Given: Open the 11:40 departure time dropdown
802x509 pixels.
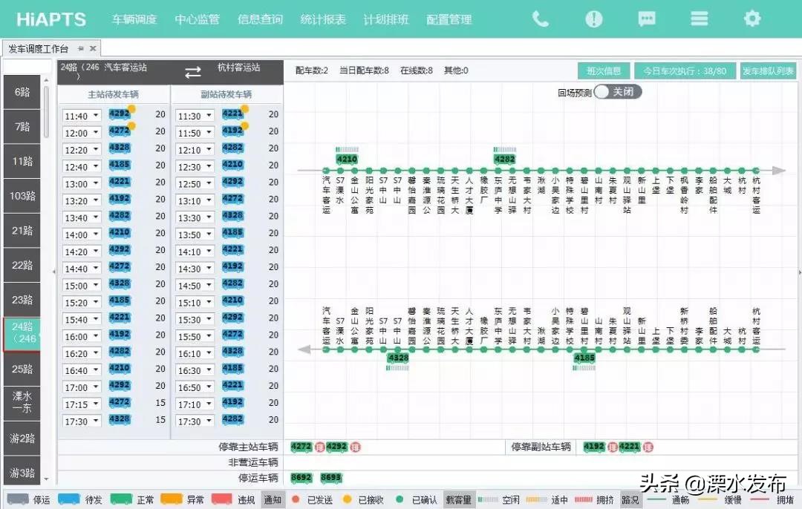Looking at the screenshot, I should pyautogui.click(x=81, y=116).
